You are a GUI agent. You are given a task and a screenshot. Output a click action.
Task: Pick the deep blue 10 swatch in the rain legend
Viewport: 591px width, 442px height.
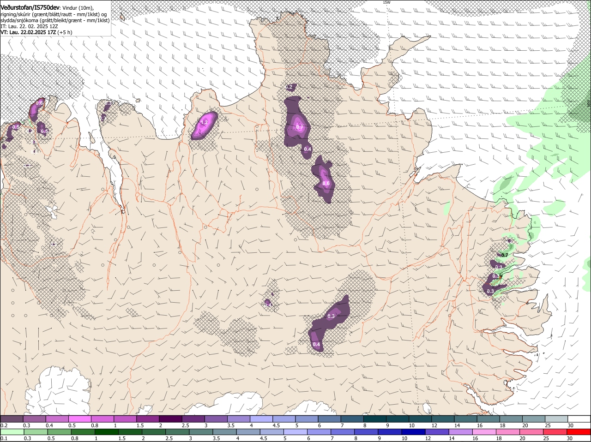(x=413, y=431)
